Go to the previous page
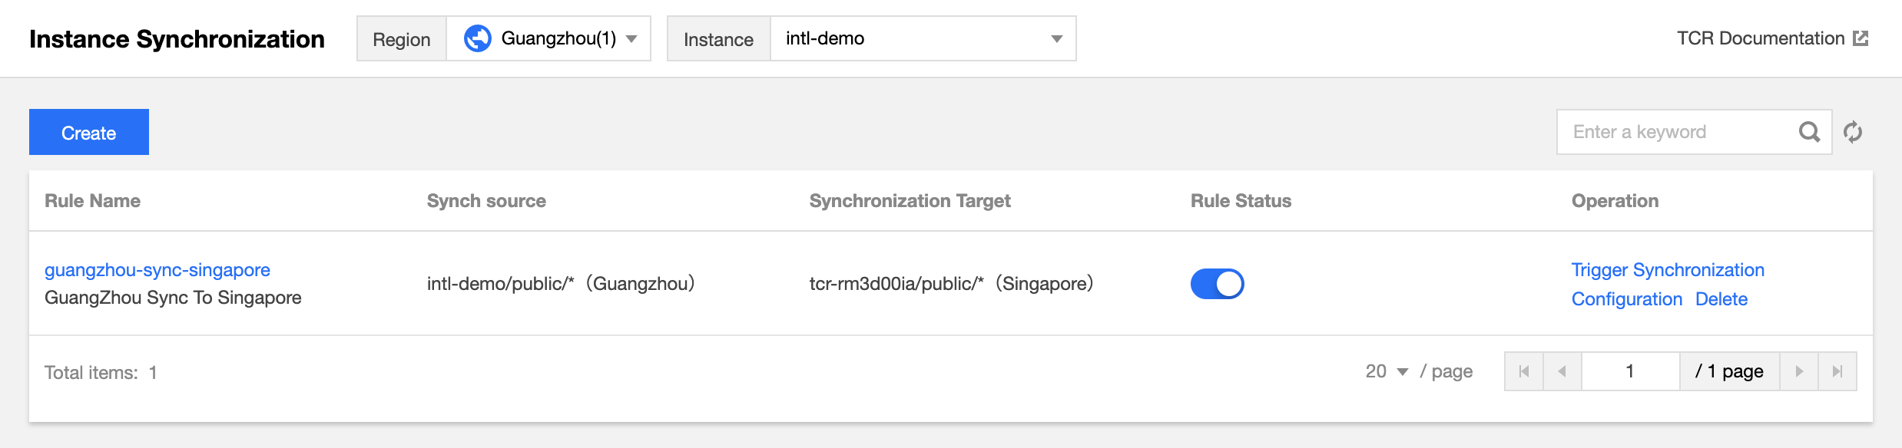The height and width of the screenshot is (448, 1902). 1562,371
